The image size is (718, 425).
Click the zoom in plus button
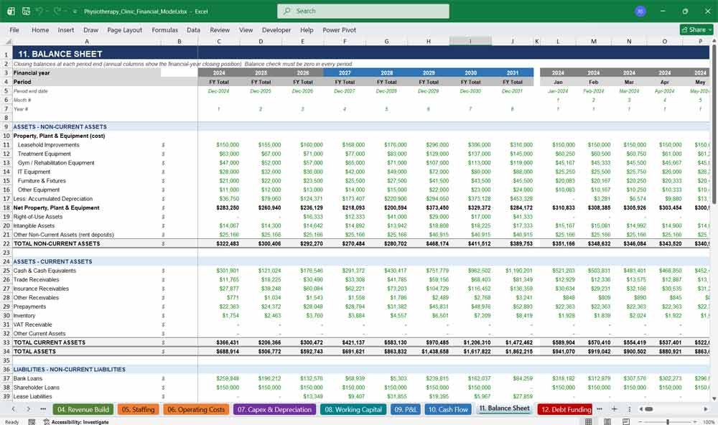click(695, 421)
